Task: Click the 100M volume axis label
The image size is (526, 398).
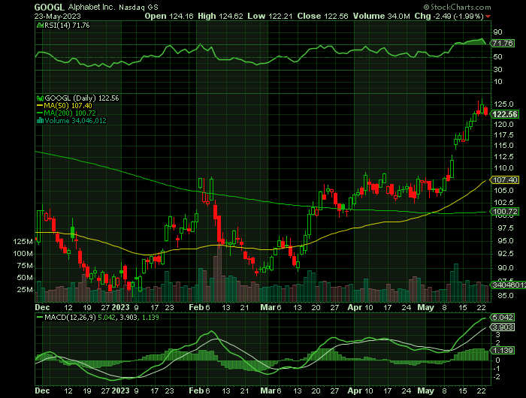Action: [x=23, y=254]
